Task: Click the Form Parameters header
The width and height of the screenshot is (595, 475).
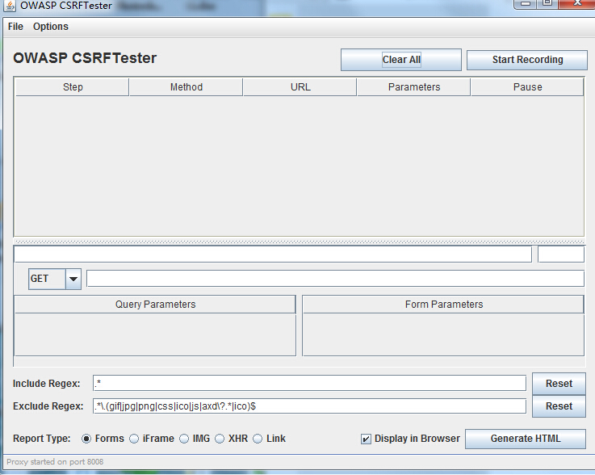Action: [x=443, y=305]
